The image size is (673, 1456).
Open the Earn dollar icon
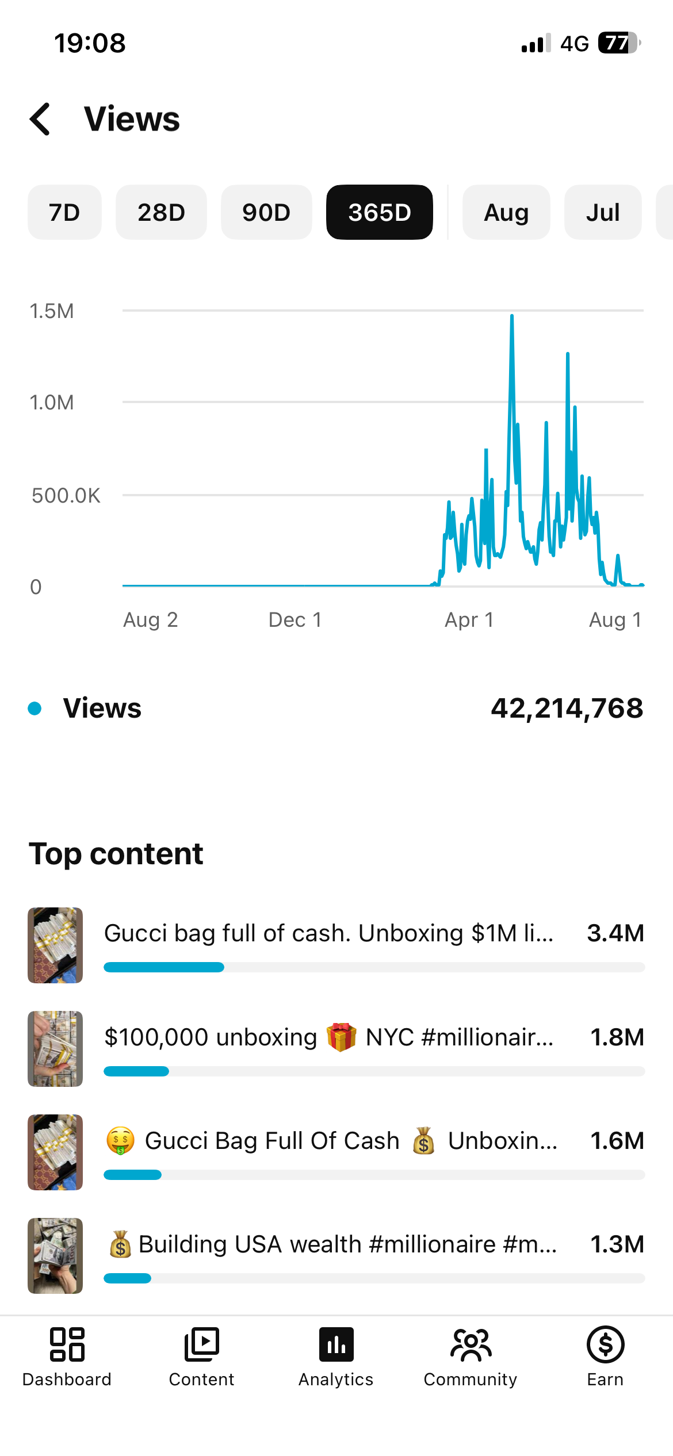pos(605,1344)
